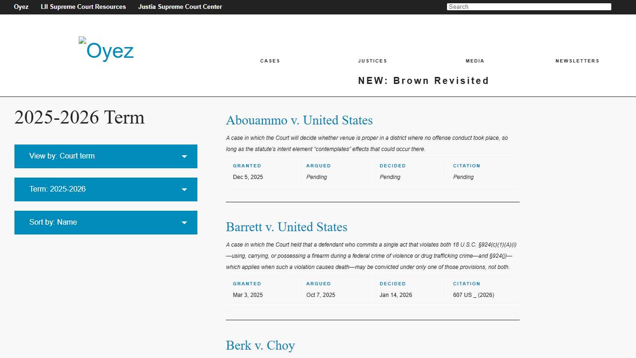The width and height of the screenshot is (636, 358).
Task: Click the Barrett citation 607 US _ (2026)
Action: tap(474, 295)
